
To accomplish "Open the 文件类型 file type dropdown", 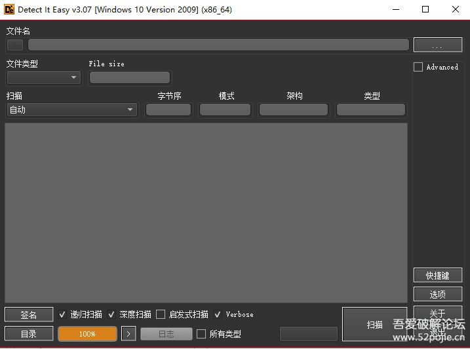I will pyautogui.click(x=43, y=77).
